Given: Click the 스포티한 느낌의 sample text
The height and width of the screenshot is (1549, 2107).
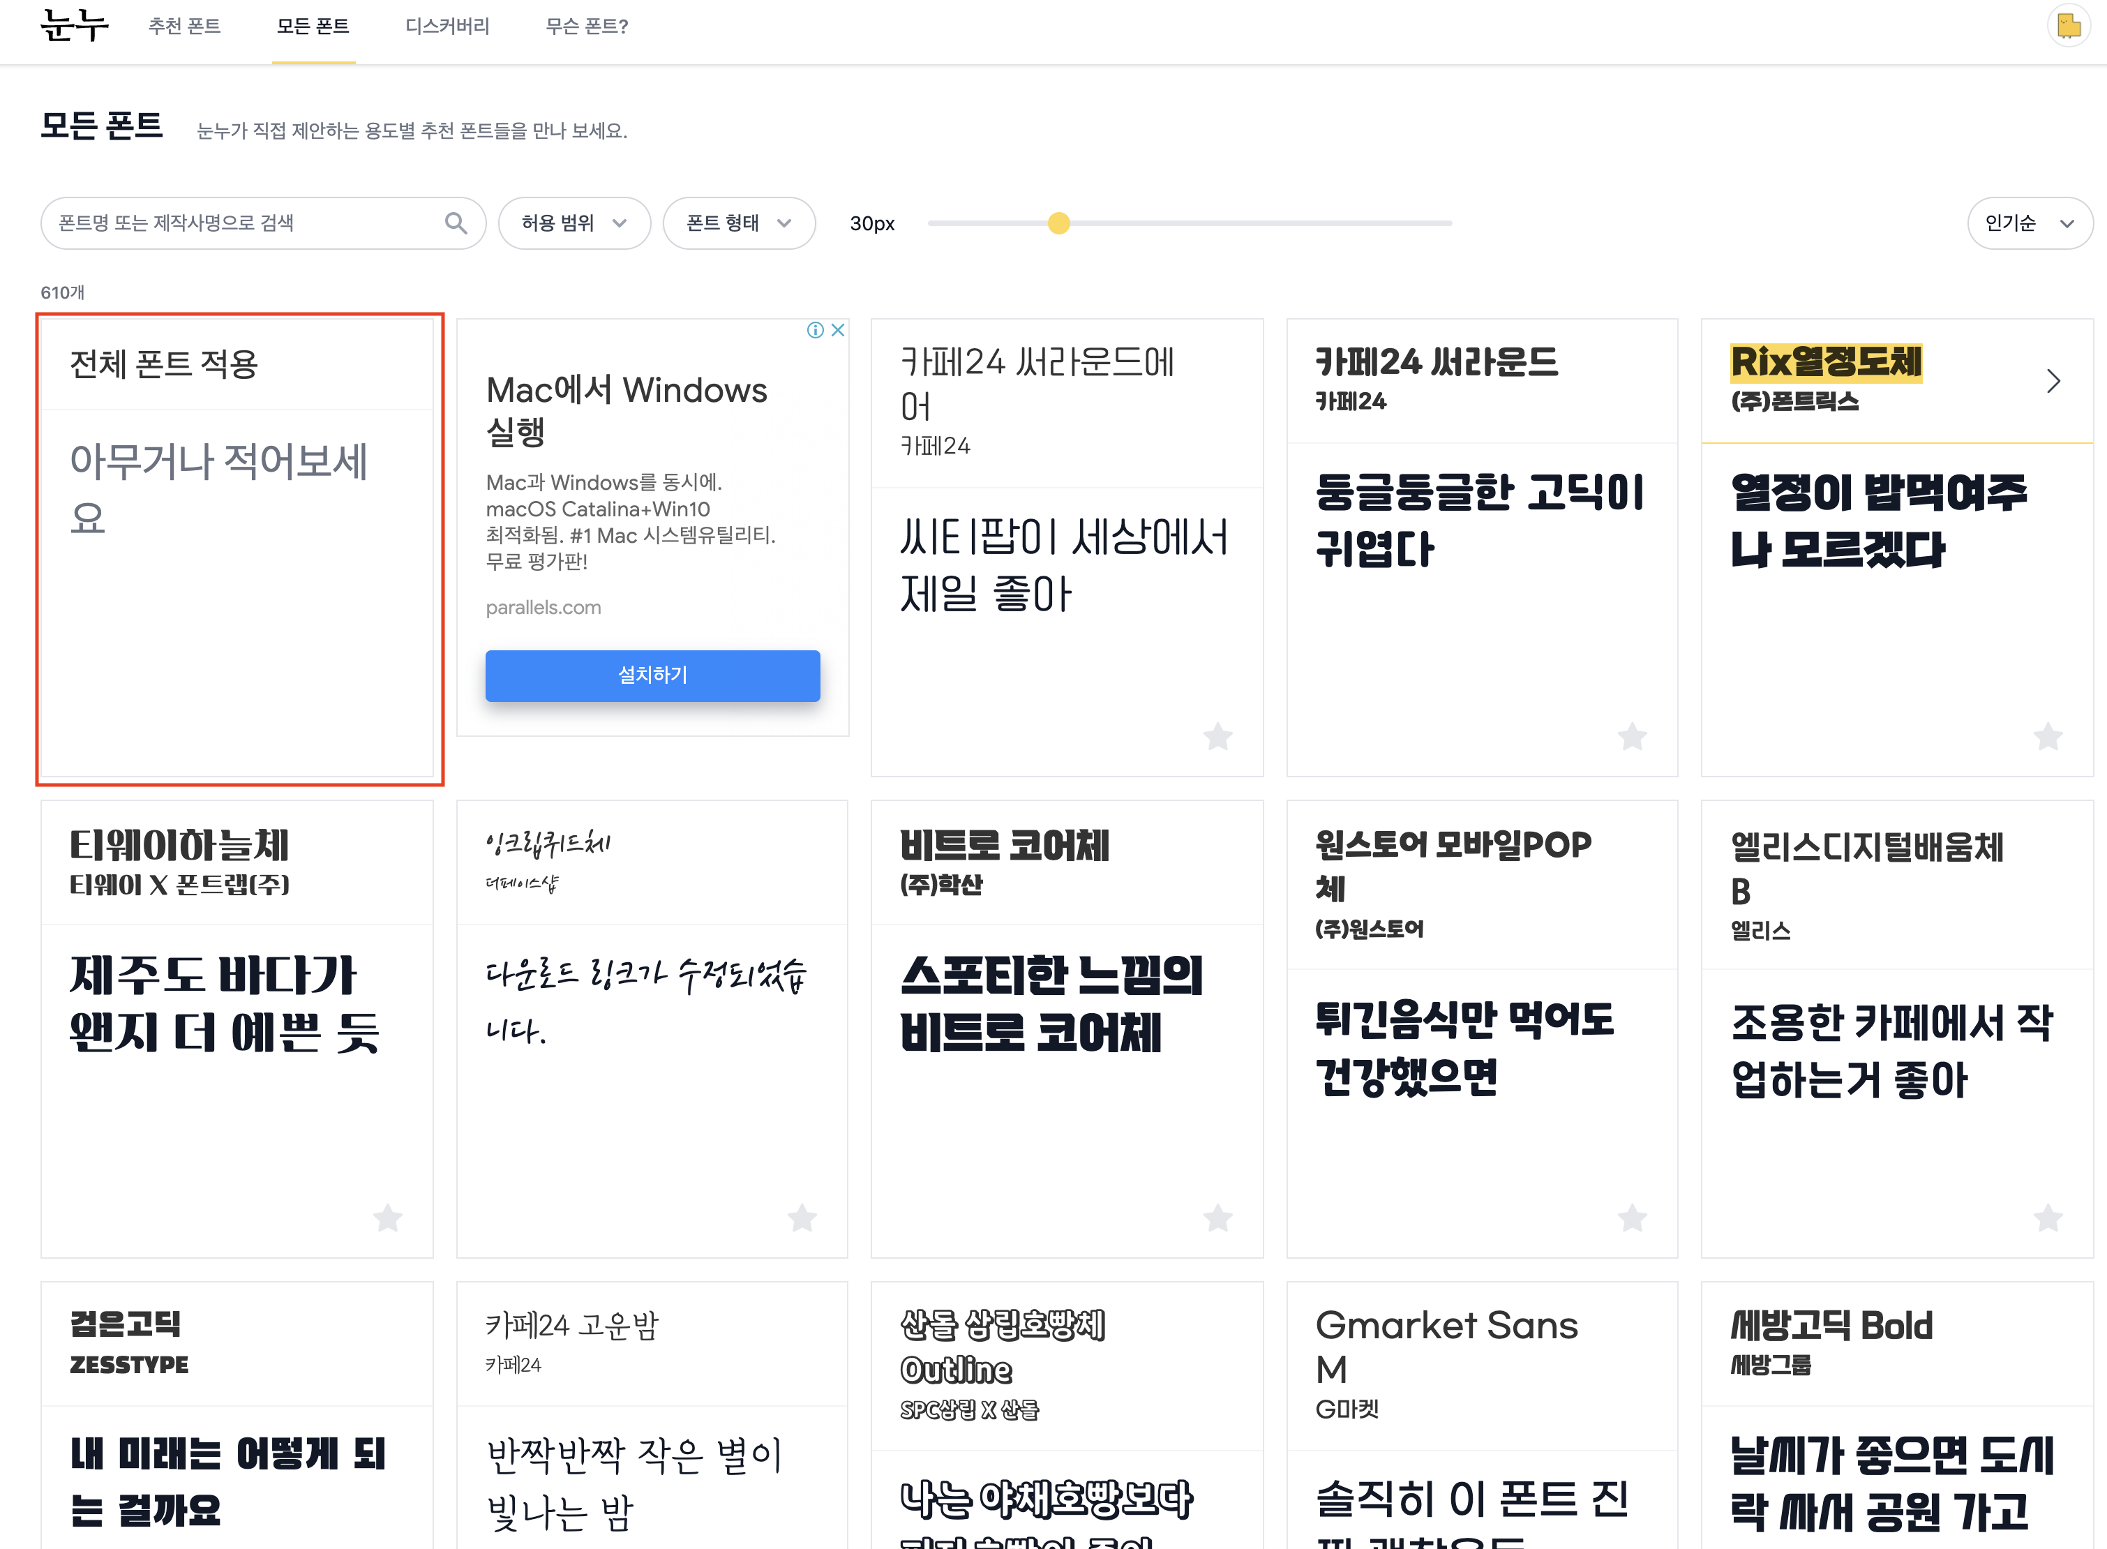Looking at the screenshot, I should pos(1051,1003).
